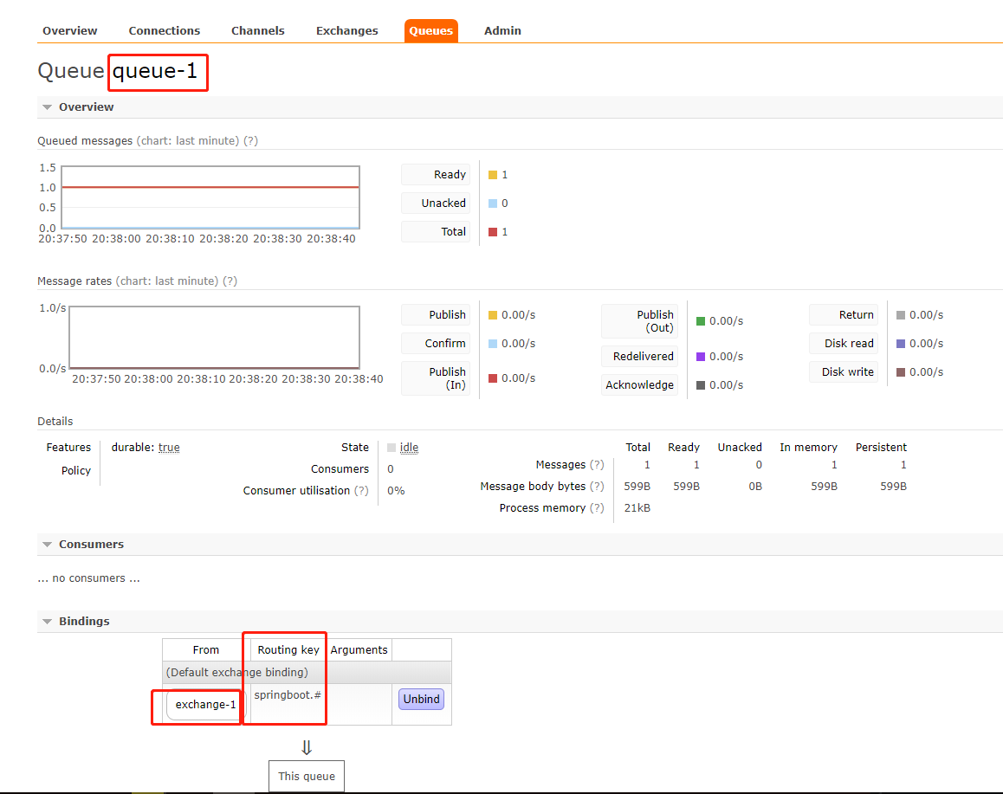Click the durable: true feature text

click(146, 448)
